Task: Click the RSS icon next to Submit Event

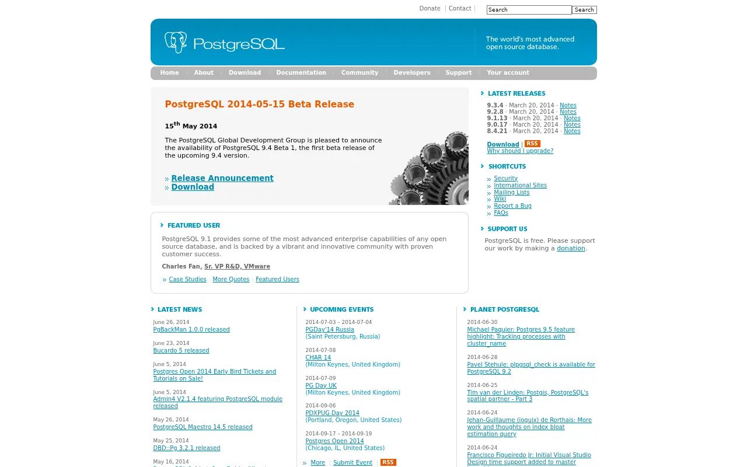Action: [x=388, y=462]
